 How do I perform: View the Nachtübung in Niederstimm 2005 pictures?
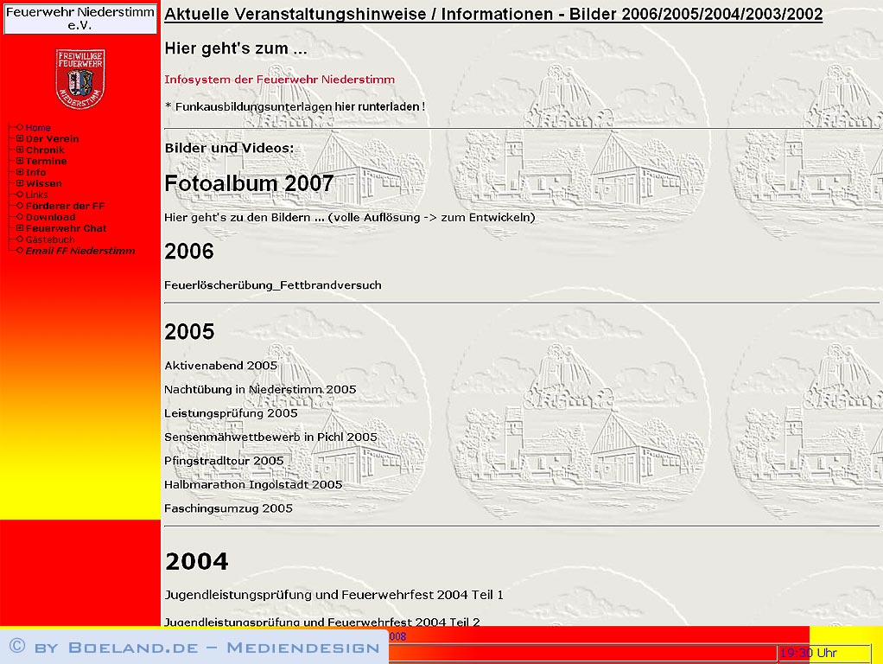pyautogui.click(x=260, y=390)
